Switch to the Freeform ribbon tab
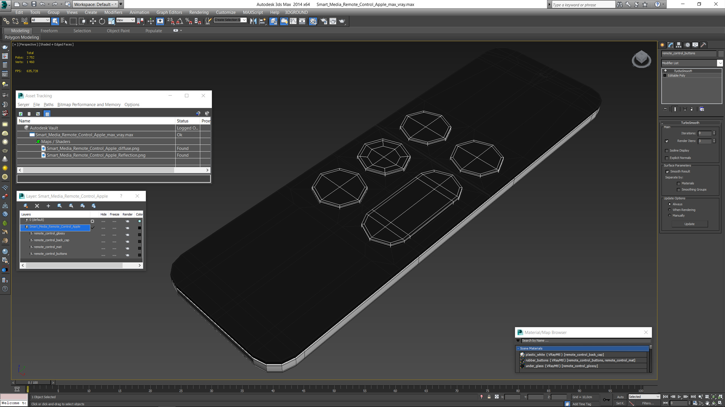Image resolution: width=725 pixels, height=407 pixels. (49, 31)
